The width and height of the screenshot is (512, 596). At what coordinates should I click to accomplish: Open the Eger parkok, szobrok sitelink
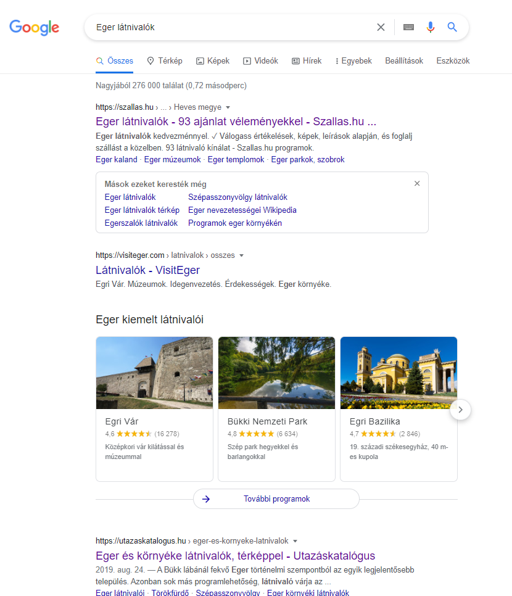pyautogui.click(x=307, y=160)
